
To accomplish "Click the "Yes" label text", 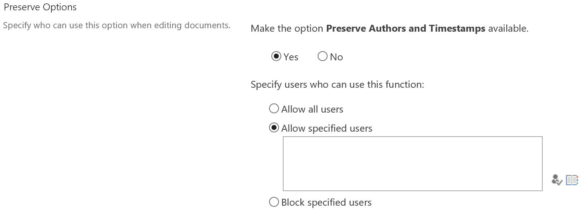I will point(291,57).
